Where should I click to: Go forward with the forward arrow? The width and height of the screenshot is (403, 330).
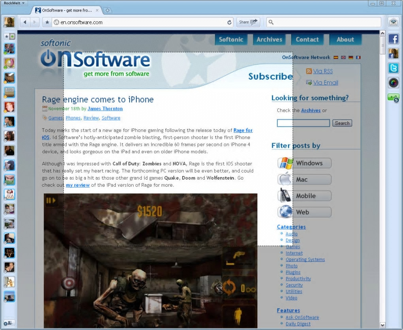[34, 22]
